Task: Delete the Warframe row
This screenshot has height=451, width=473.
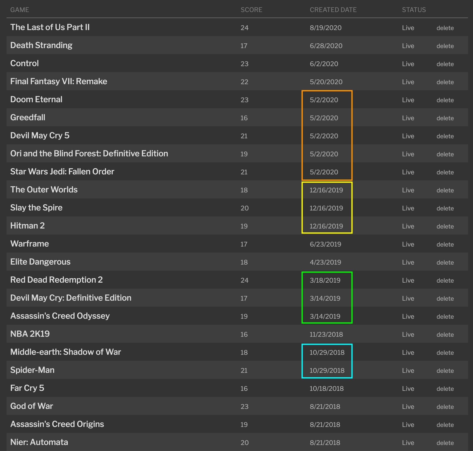Action: pyautogui.click(x=445, y=244)
